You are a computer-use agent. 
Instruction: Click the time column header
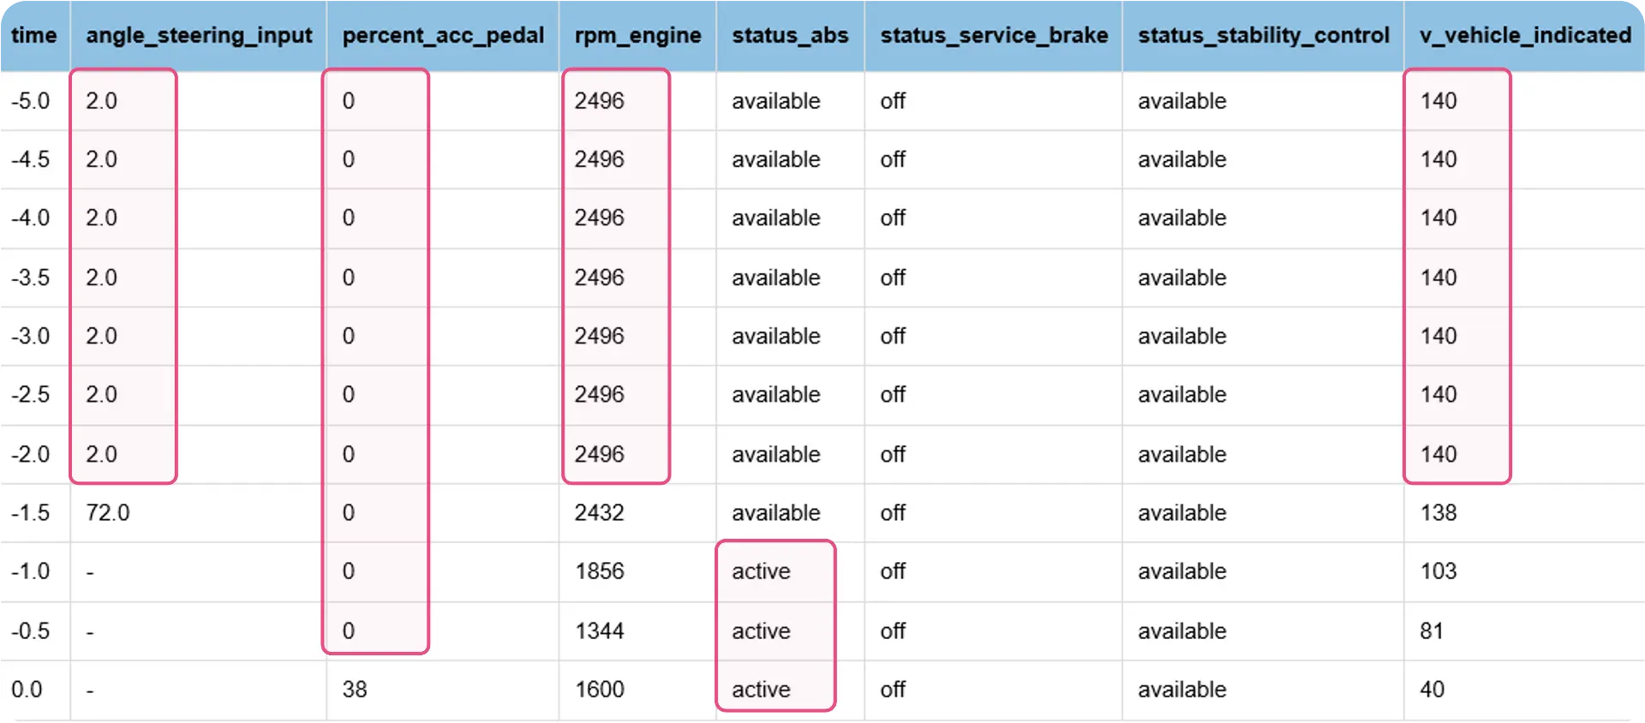[x=34, y=35]
